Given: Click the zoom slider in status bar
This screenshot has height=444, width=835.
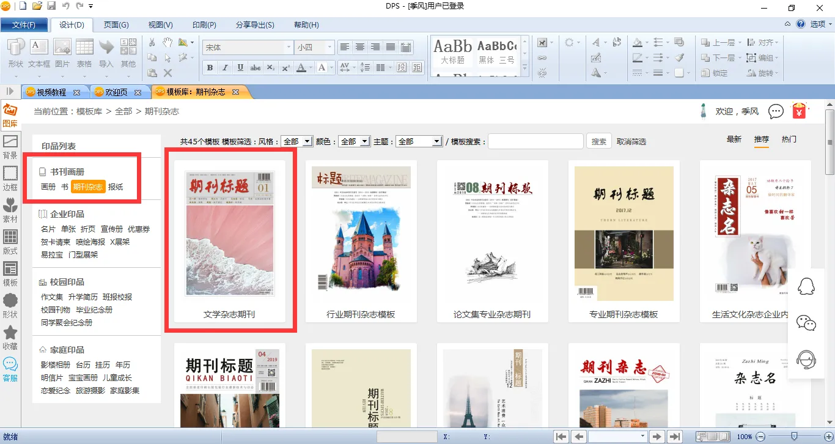Looking at the screenshot, I should pos(793,436).
